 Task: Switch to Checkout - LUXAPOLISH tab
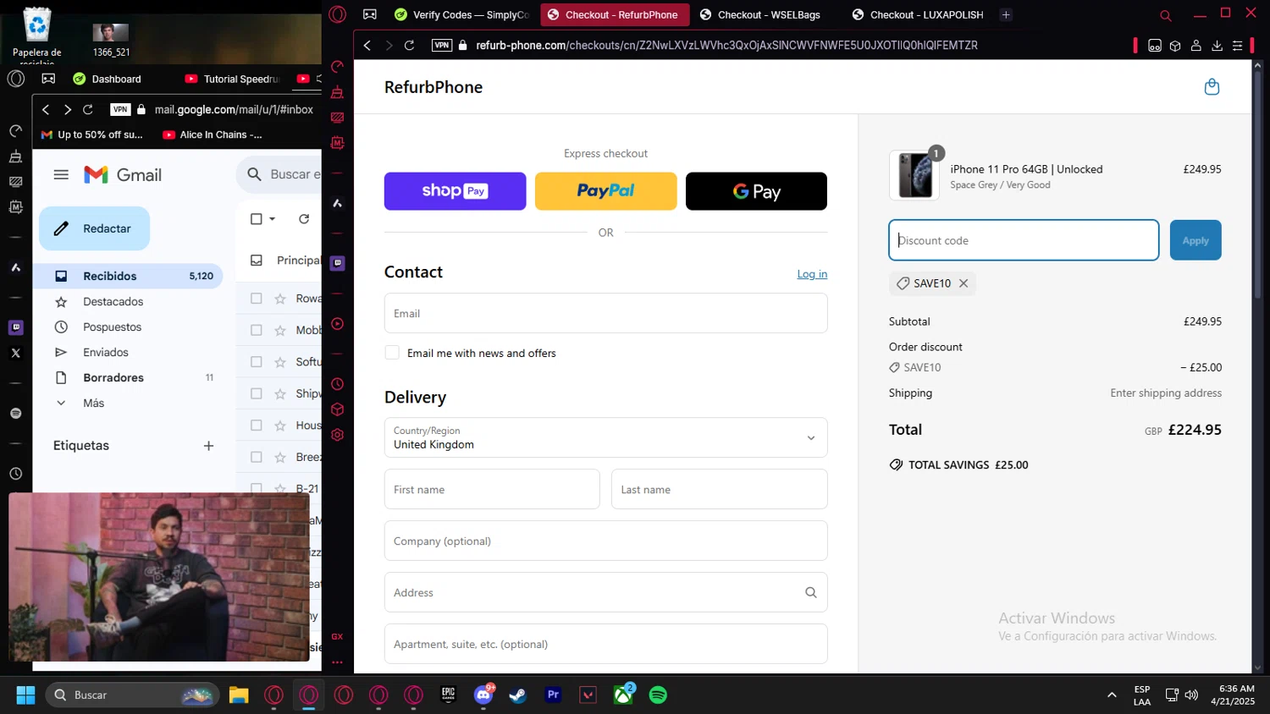pyautogui.click(x=918, y=14)
